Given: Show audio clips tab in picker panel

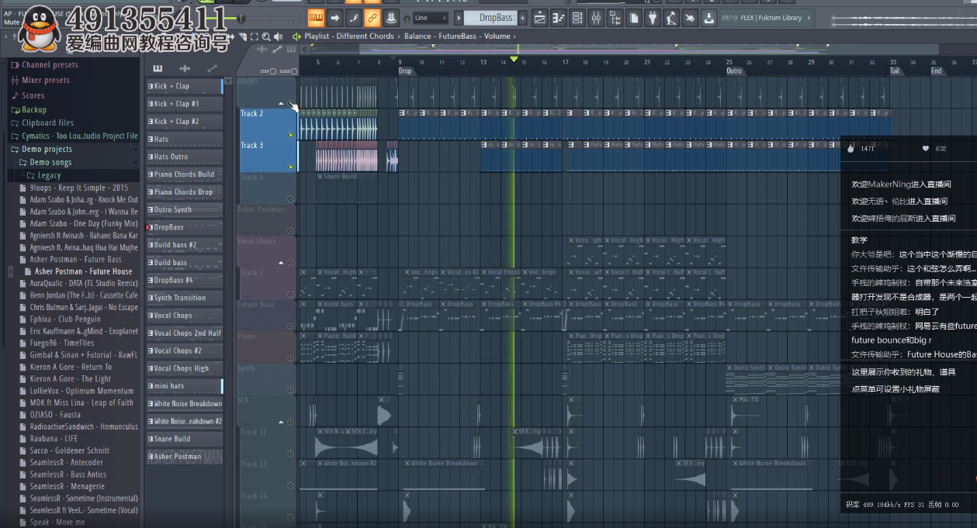Looking at the screenshot, I should point(184,69).
